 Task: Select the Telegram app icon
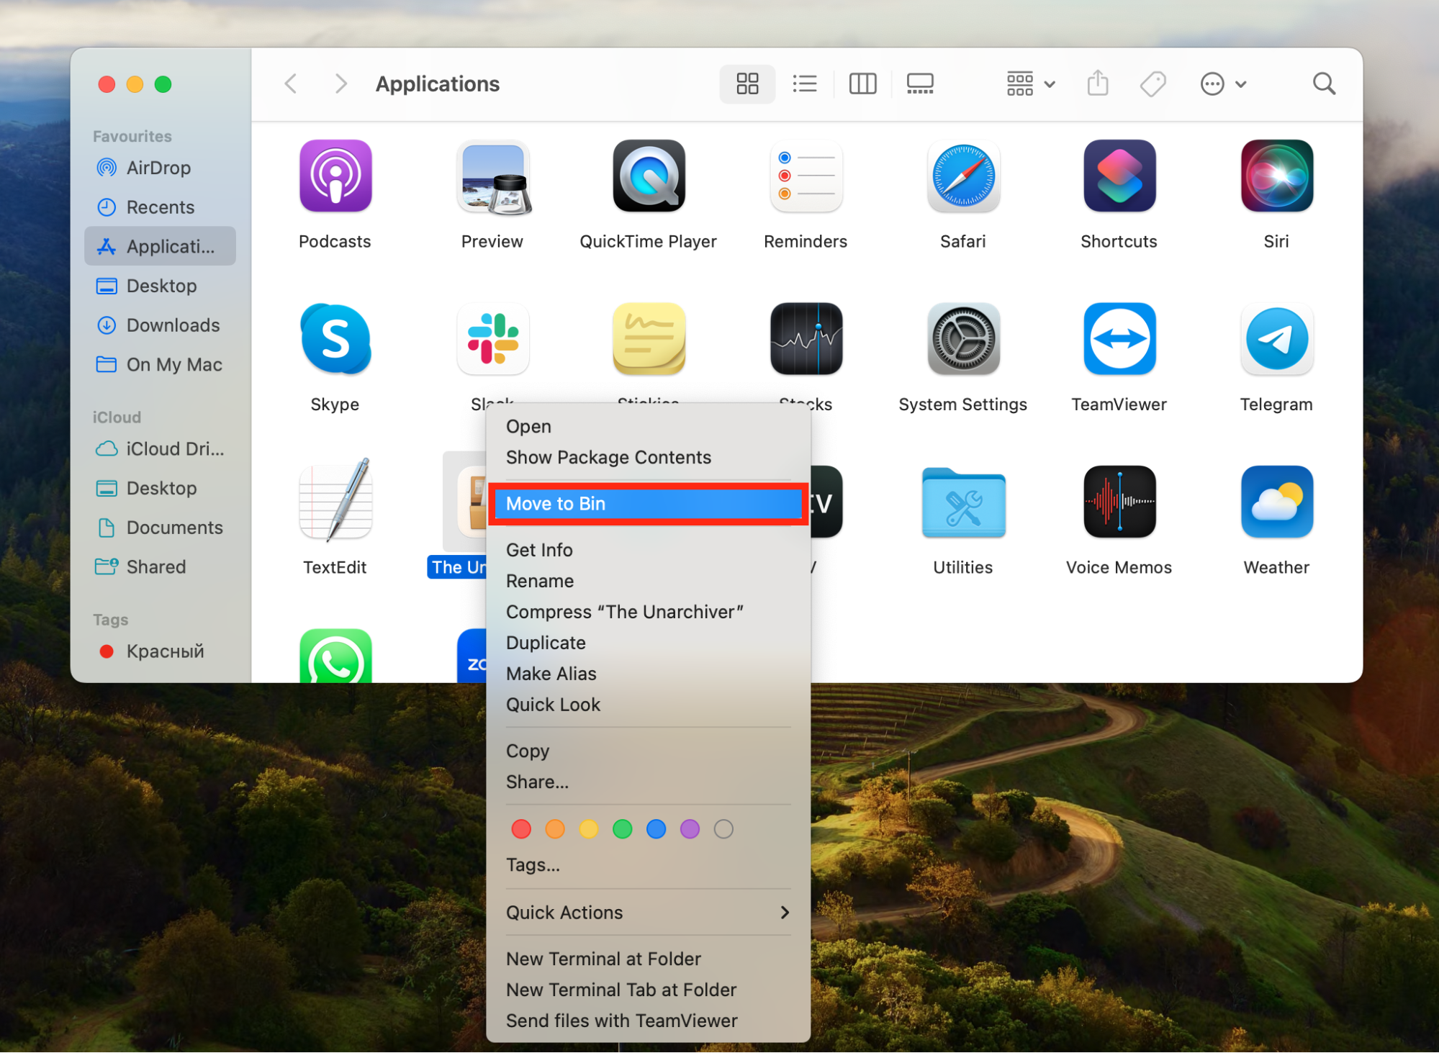click(1276, 339)
